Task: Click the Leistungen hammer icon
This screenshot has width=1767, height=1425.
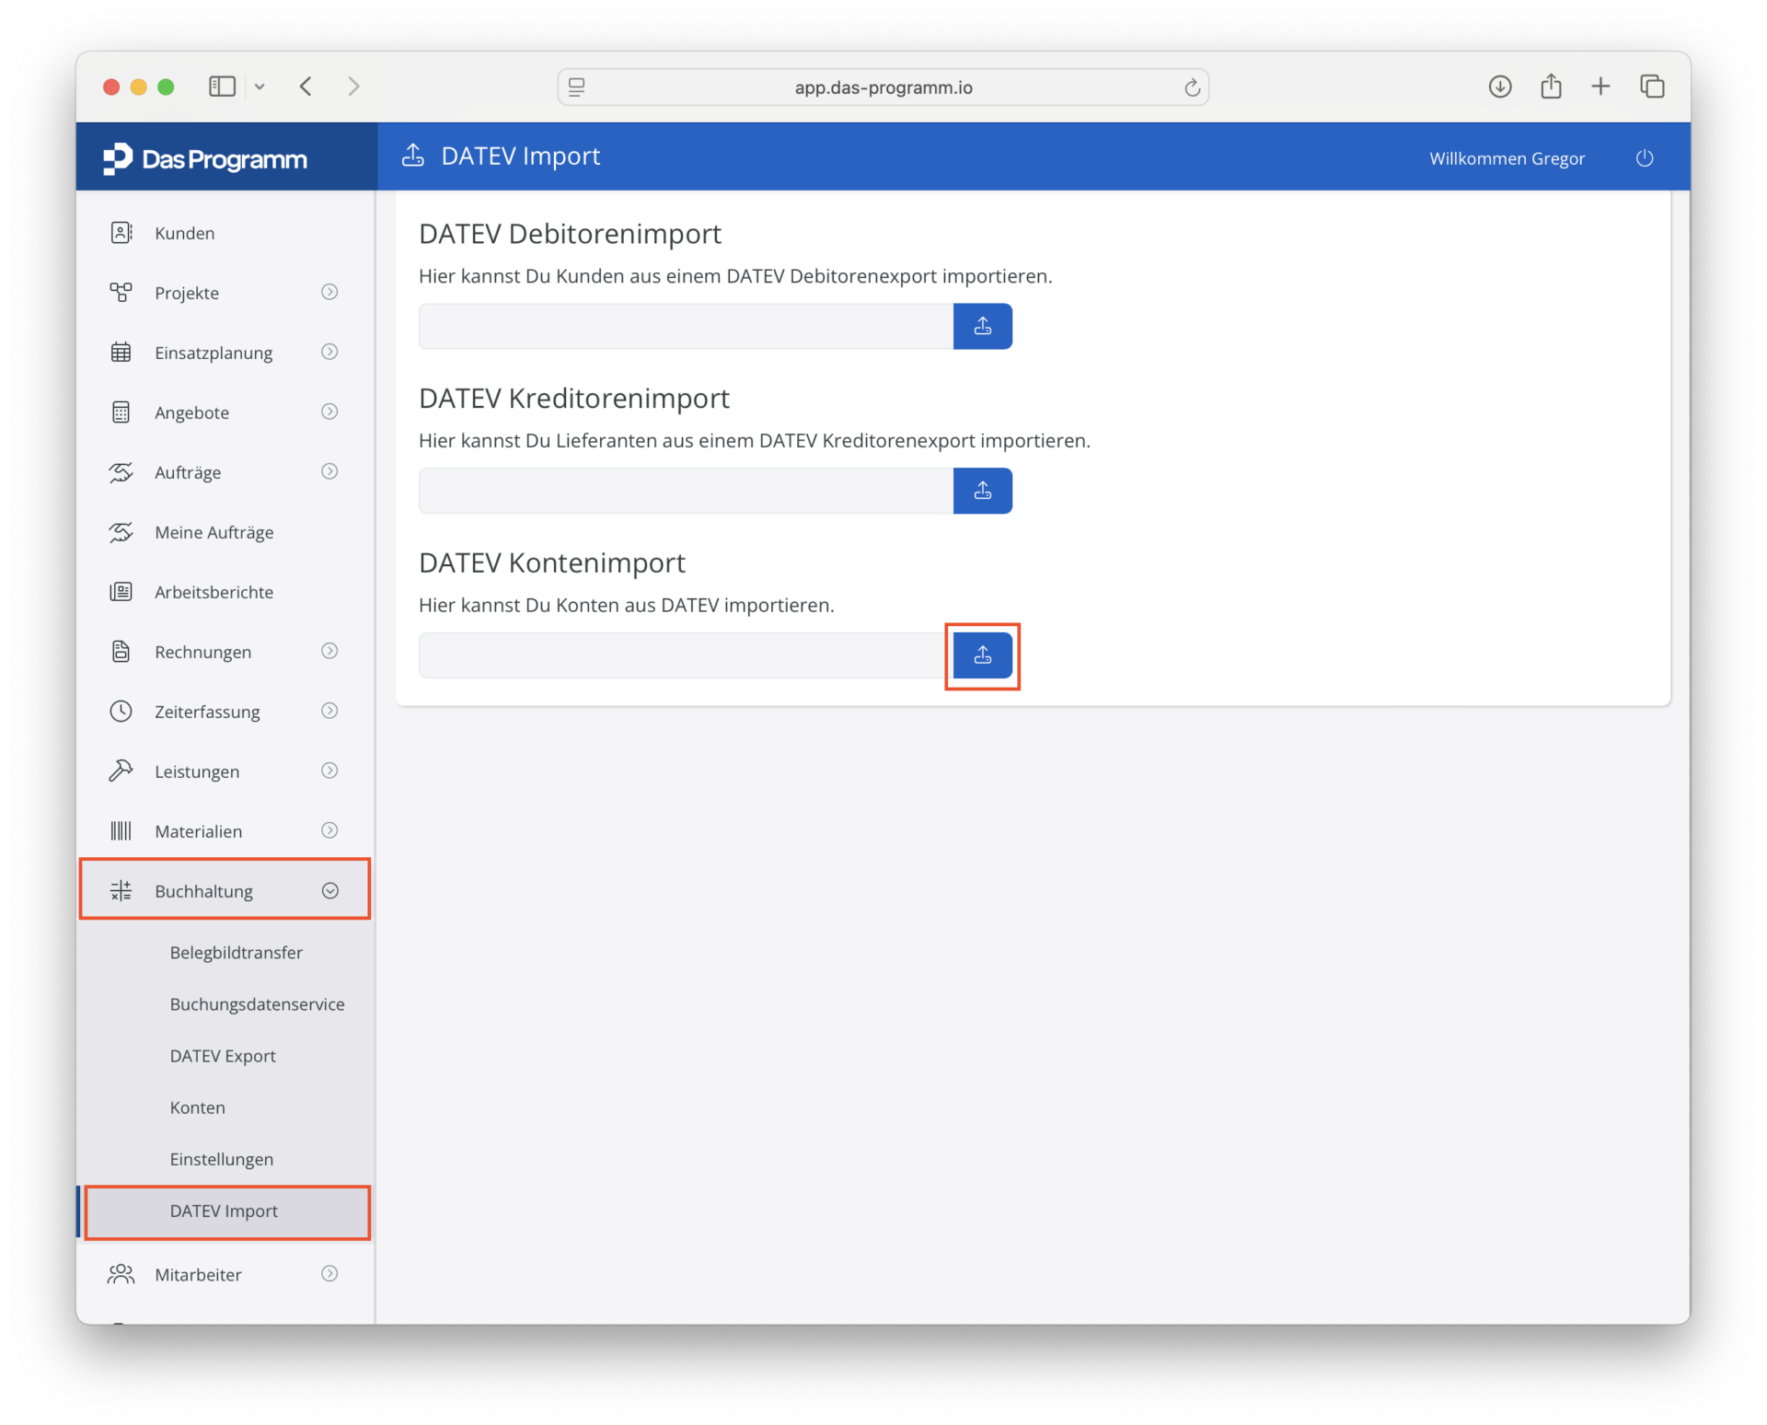Action: point(121,771)
